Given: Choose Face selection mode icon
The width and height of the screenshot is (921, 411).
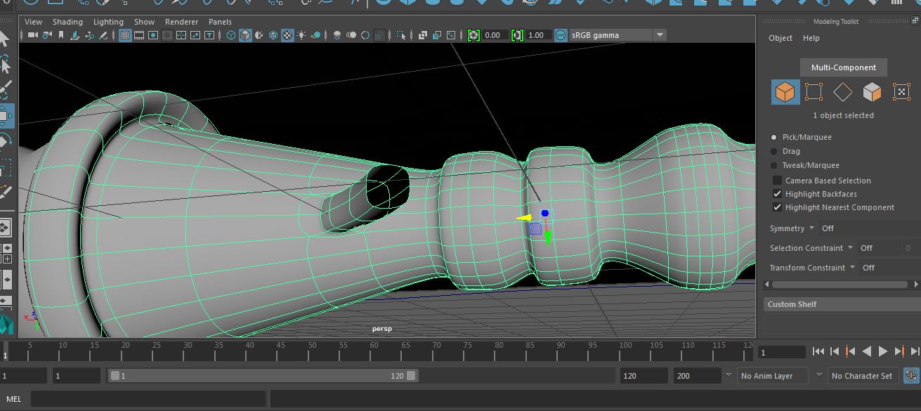Looking at the screenshot, I should pos(872,92).
